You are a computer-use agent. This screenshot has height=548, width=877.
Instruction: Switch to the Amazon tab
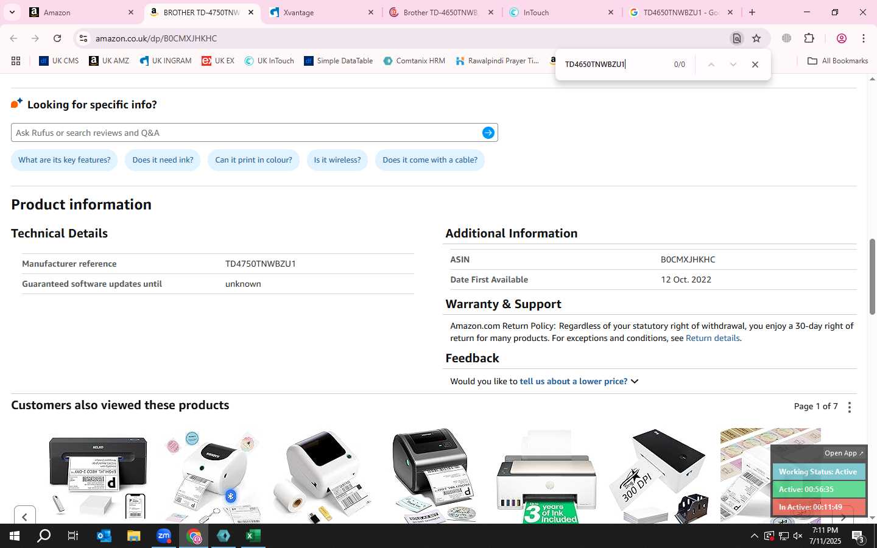pos(82,12)
